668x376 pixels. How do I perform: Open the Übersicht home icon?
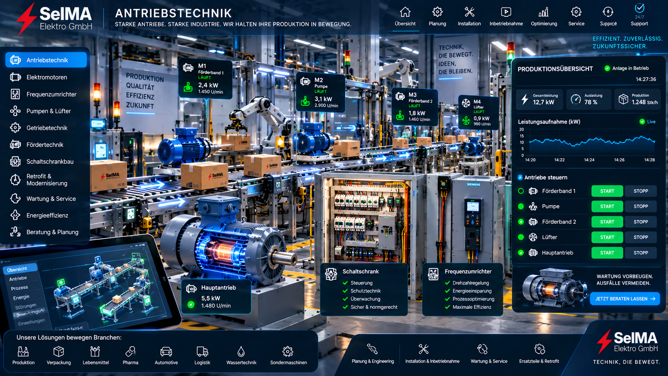(405, 12)
